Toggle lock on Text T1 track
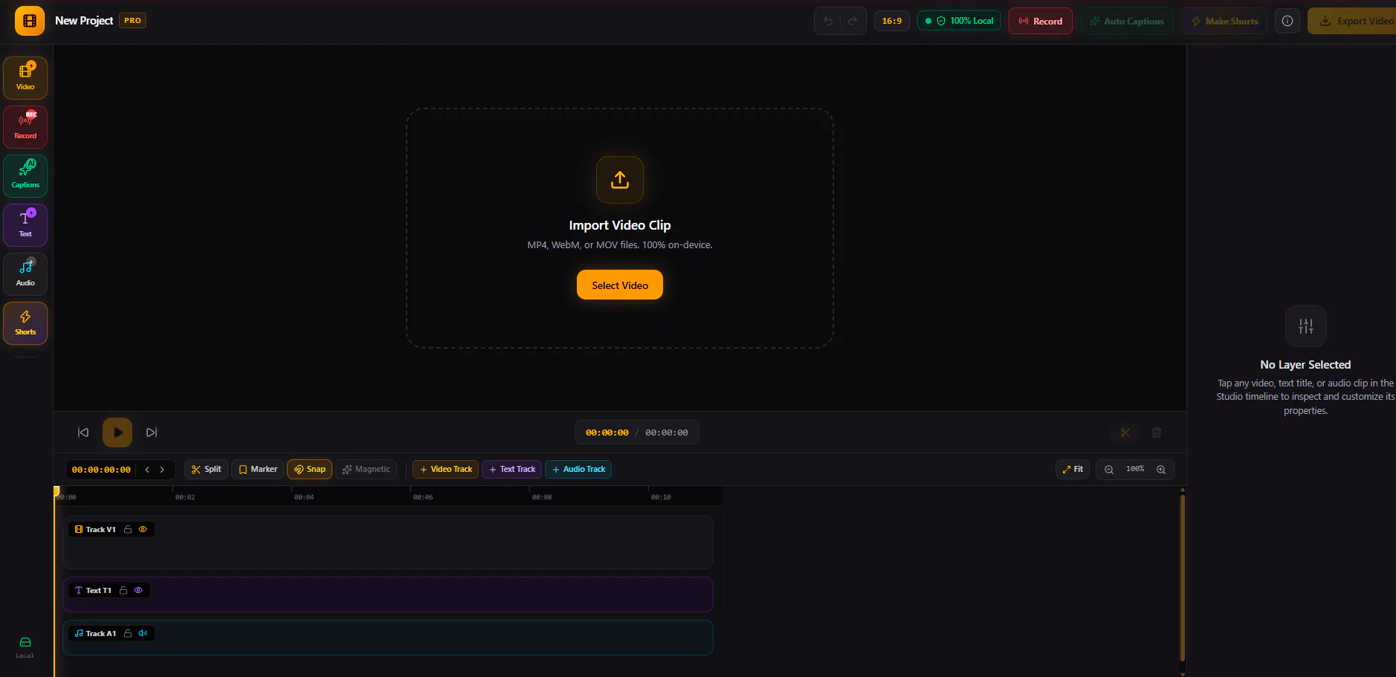 point(123,591)
